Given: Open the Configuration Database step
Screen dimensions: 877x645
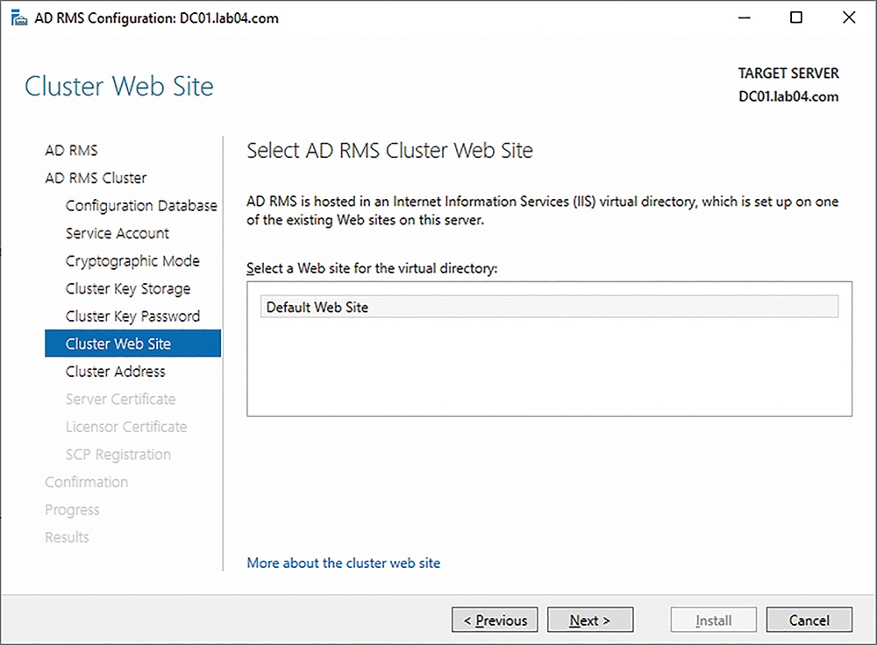Looking at the screenshot, I should (x=141, y=206).
